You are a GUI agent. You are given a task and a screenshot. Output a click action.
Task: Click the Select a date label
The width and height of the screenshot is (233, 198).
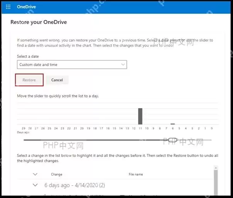28,56
